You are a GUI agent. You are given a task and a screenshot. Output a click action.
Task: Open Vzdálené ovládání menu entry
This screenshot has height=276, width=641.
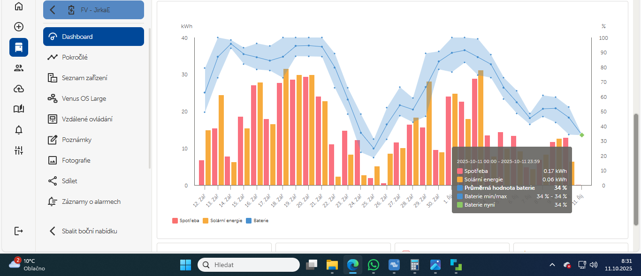[x=87, y=119]
